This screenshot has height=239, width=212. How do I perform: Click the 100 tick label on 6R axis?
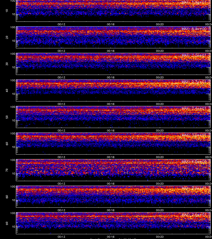[13, 133]
